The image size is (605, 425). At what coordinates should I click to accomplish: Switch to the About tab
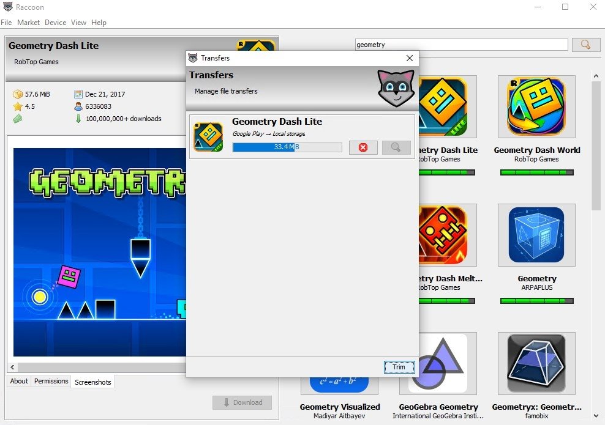point(19,381)
